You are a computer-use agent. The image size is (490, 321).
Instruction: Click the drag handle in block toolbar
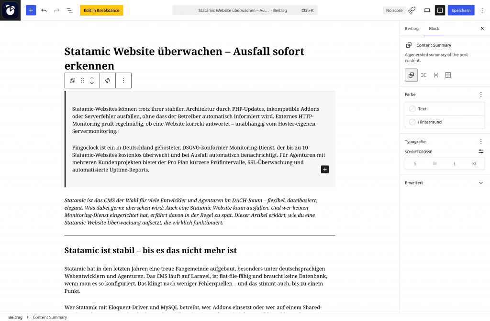click(x=82, y=80)
